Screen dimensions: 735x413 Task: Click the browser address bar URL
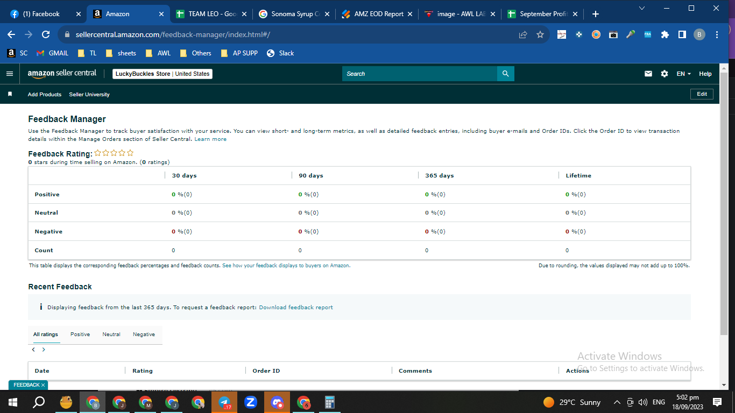click(173, 34)
